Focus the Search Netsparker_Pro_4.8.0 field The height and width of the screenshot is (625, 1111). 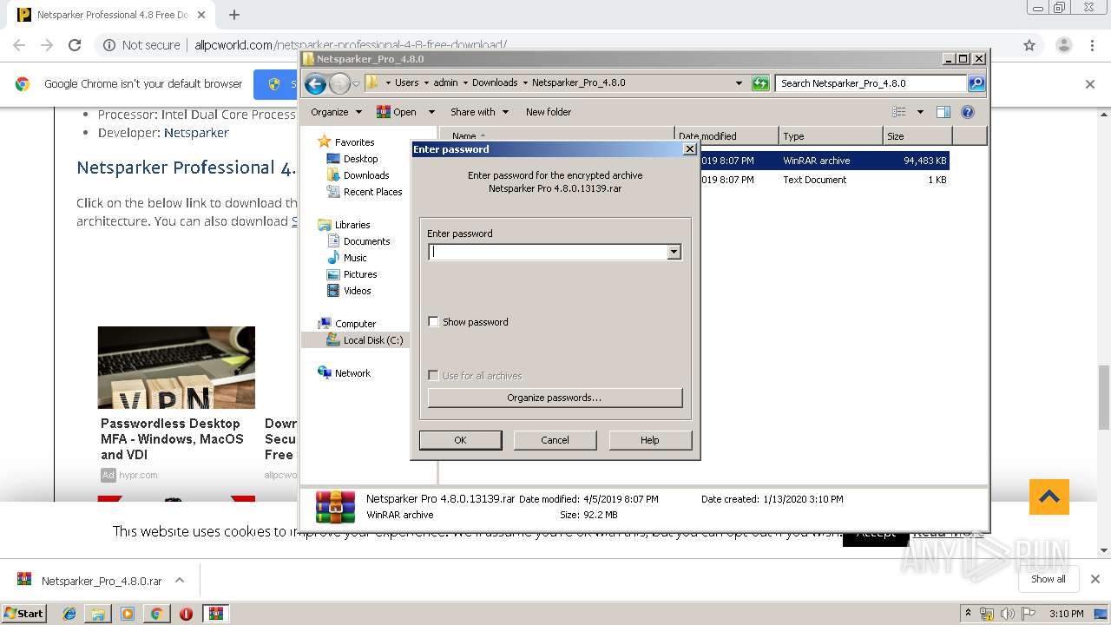coord(871,83)
